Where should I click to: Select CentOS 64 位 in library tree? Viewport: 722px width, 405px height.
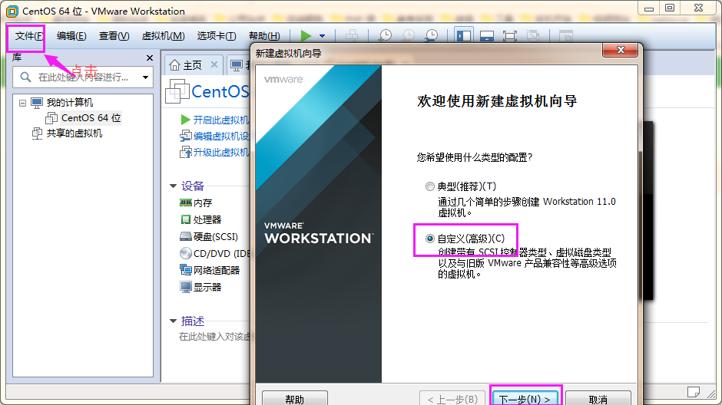[91, 117]
